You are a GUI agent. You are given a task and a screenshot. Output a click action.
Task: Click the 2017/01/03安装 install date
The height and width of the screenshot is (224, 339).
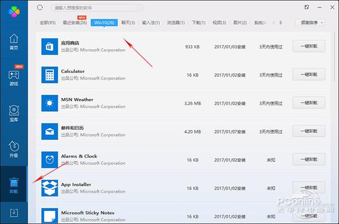pyautogui.click(x=230, y=47)
